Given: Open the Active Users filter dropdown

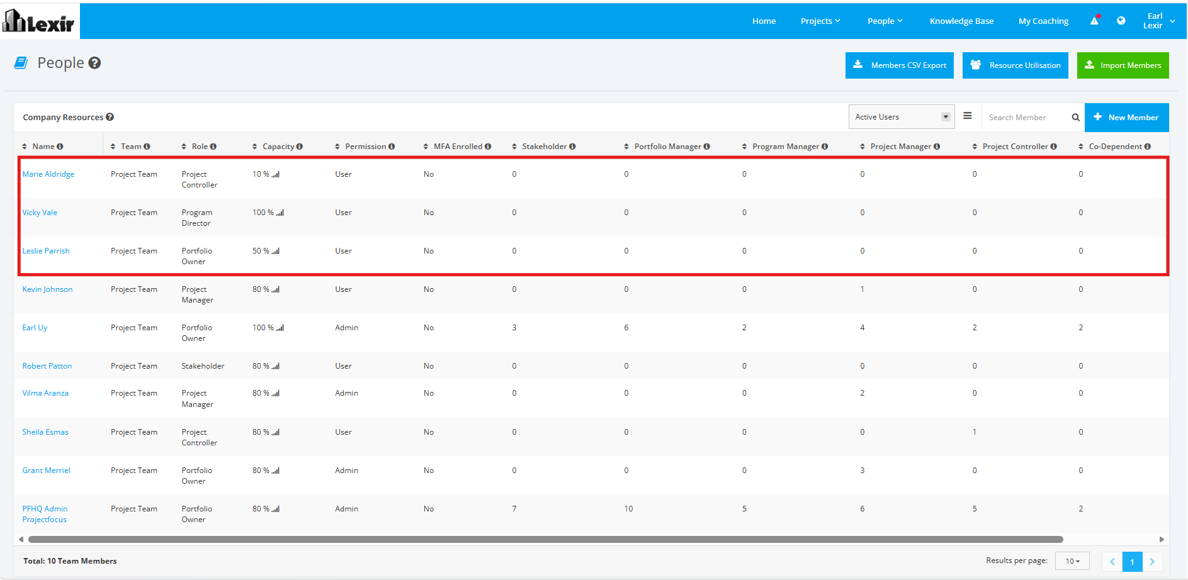Looking at the screenshot, I should pyautogui.click(x=902, y=117).
